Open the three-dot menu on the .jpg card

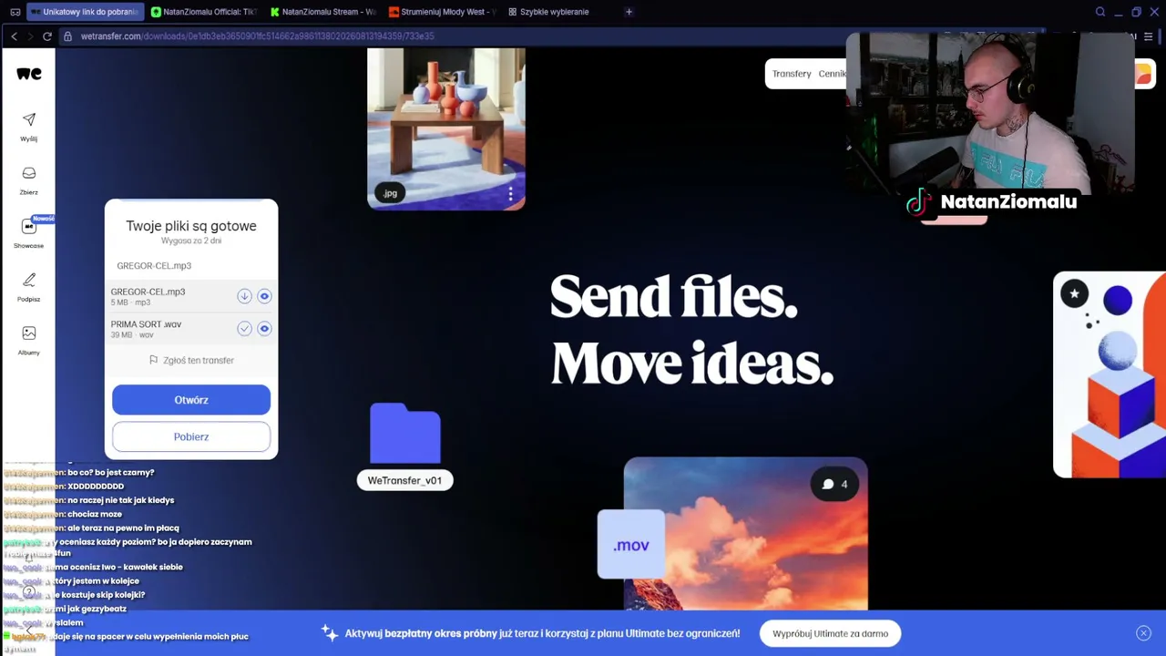(x=510, y=194)
